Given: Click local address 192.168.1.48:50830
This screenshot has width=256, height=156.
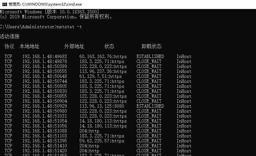Looking at the screenshot, I should tap(45, 91).
